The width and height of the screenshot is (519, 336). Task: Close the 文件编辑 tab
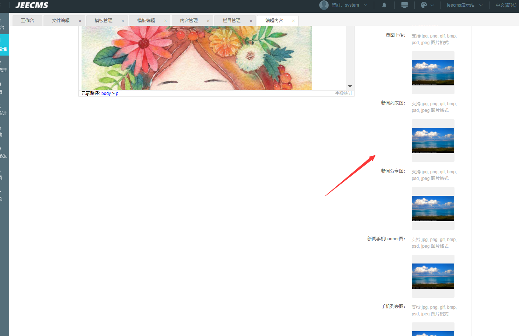(x=80, y=21)
